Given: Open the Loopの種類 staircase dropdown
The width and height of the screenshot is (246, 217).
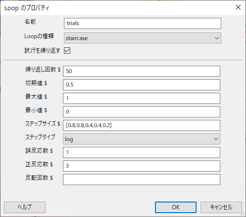Looking at the screenshot, I should (142, 38).
